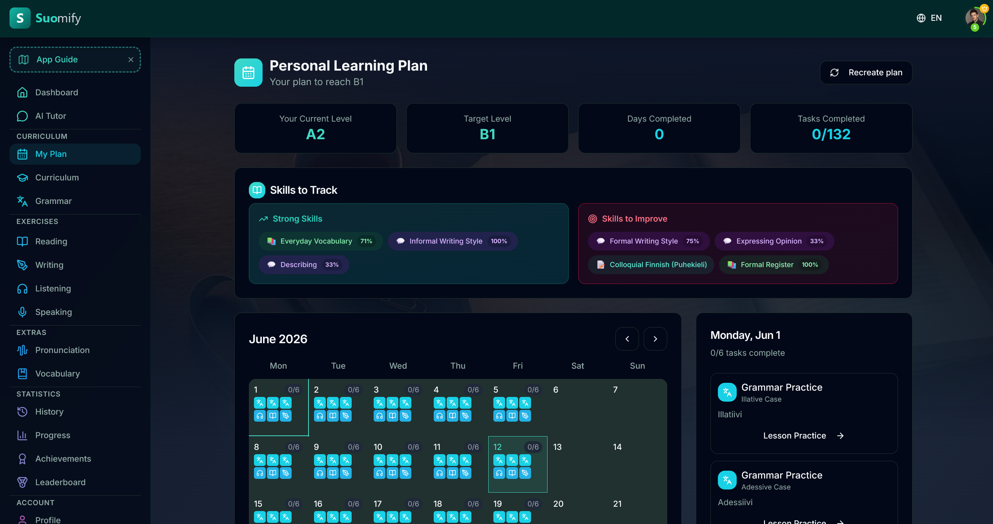Close the App Guide banner
The width and height of the screenshot is (993, 524).
(131, 60)
